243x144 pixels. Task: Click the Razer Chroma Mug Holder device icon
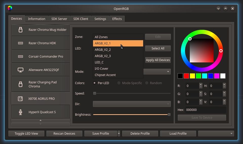click(x=21, y=30)
